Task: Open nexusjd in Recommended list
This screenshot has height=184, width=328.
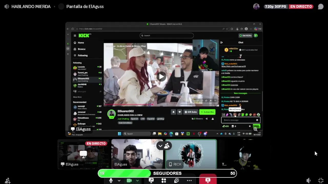Action: 87,107
